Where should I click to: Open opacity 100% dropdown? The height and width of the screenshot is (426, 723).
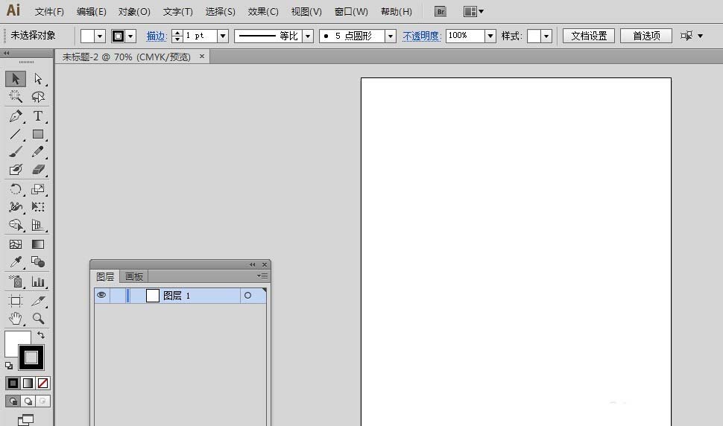(x=490, y=36)
